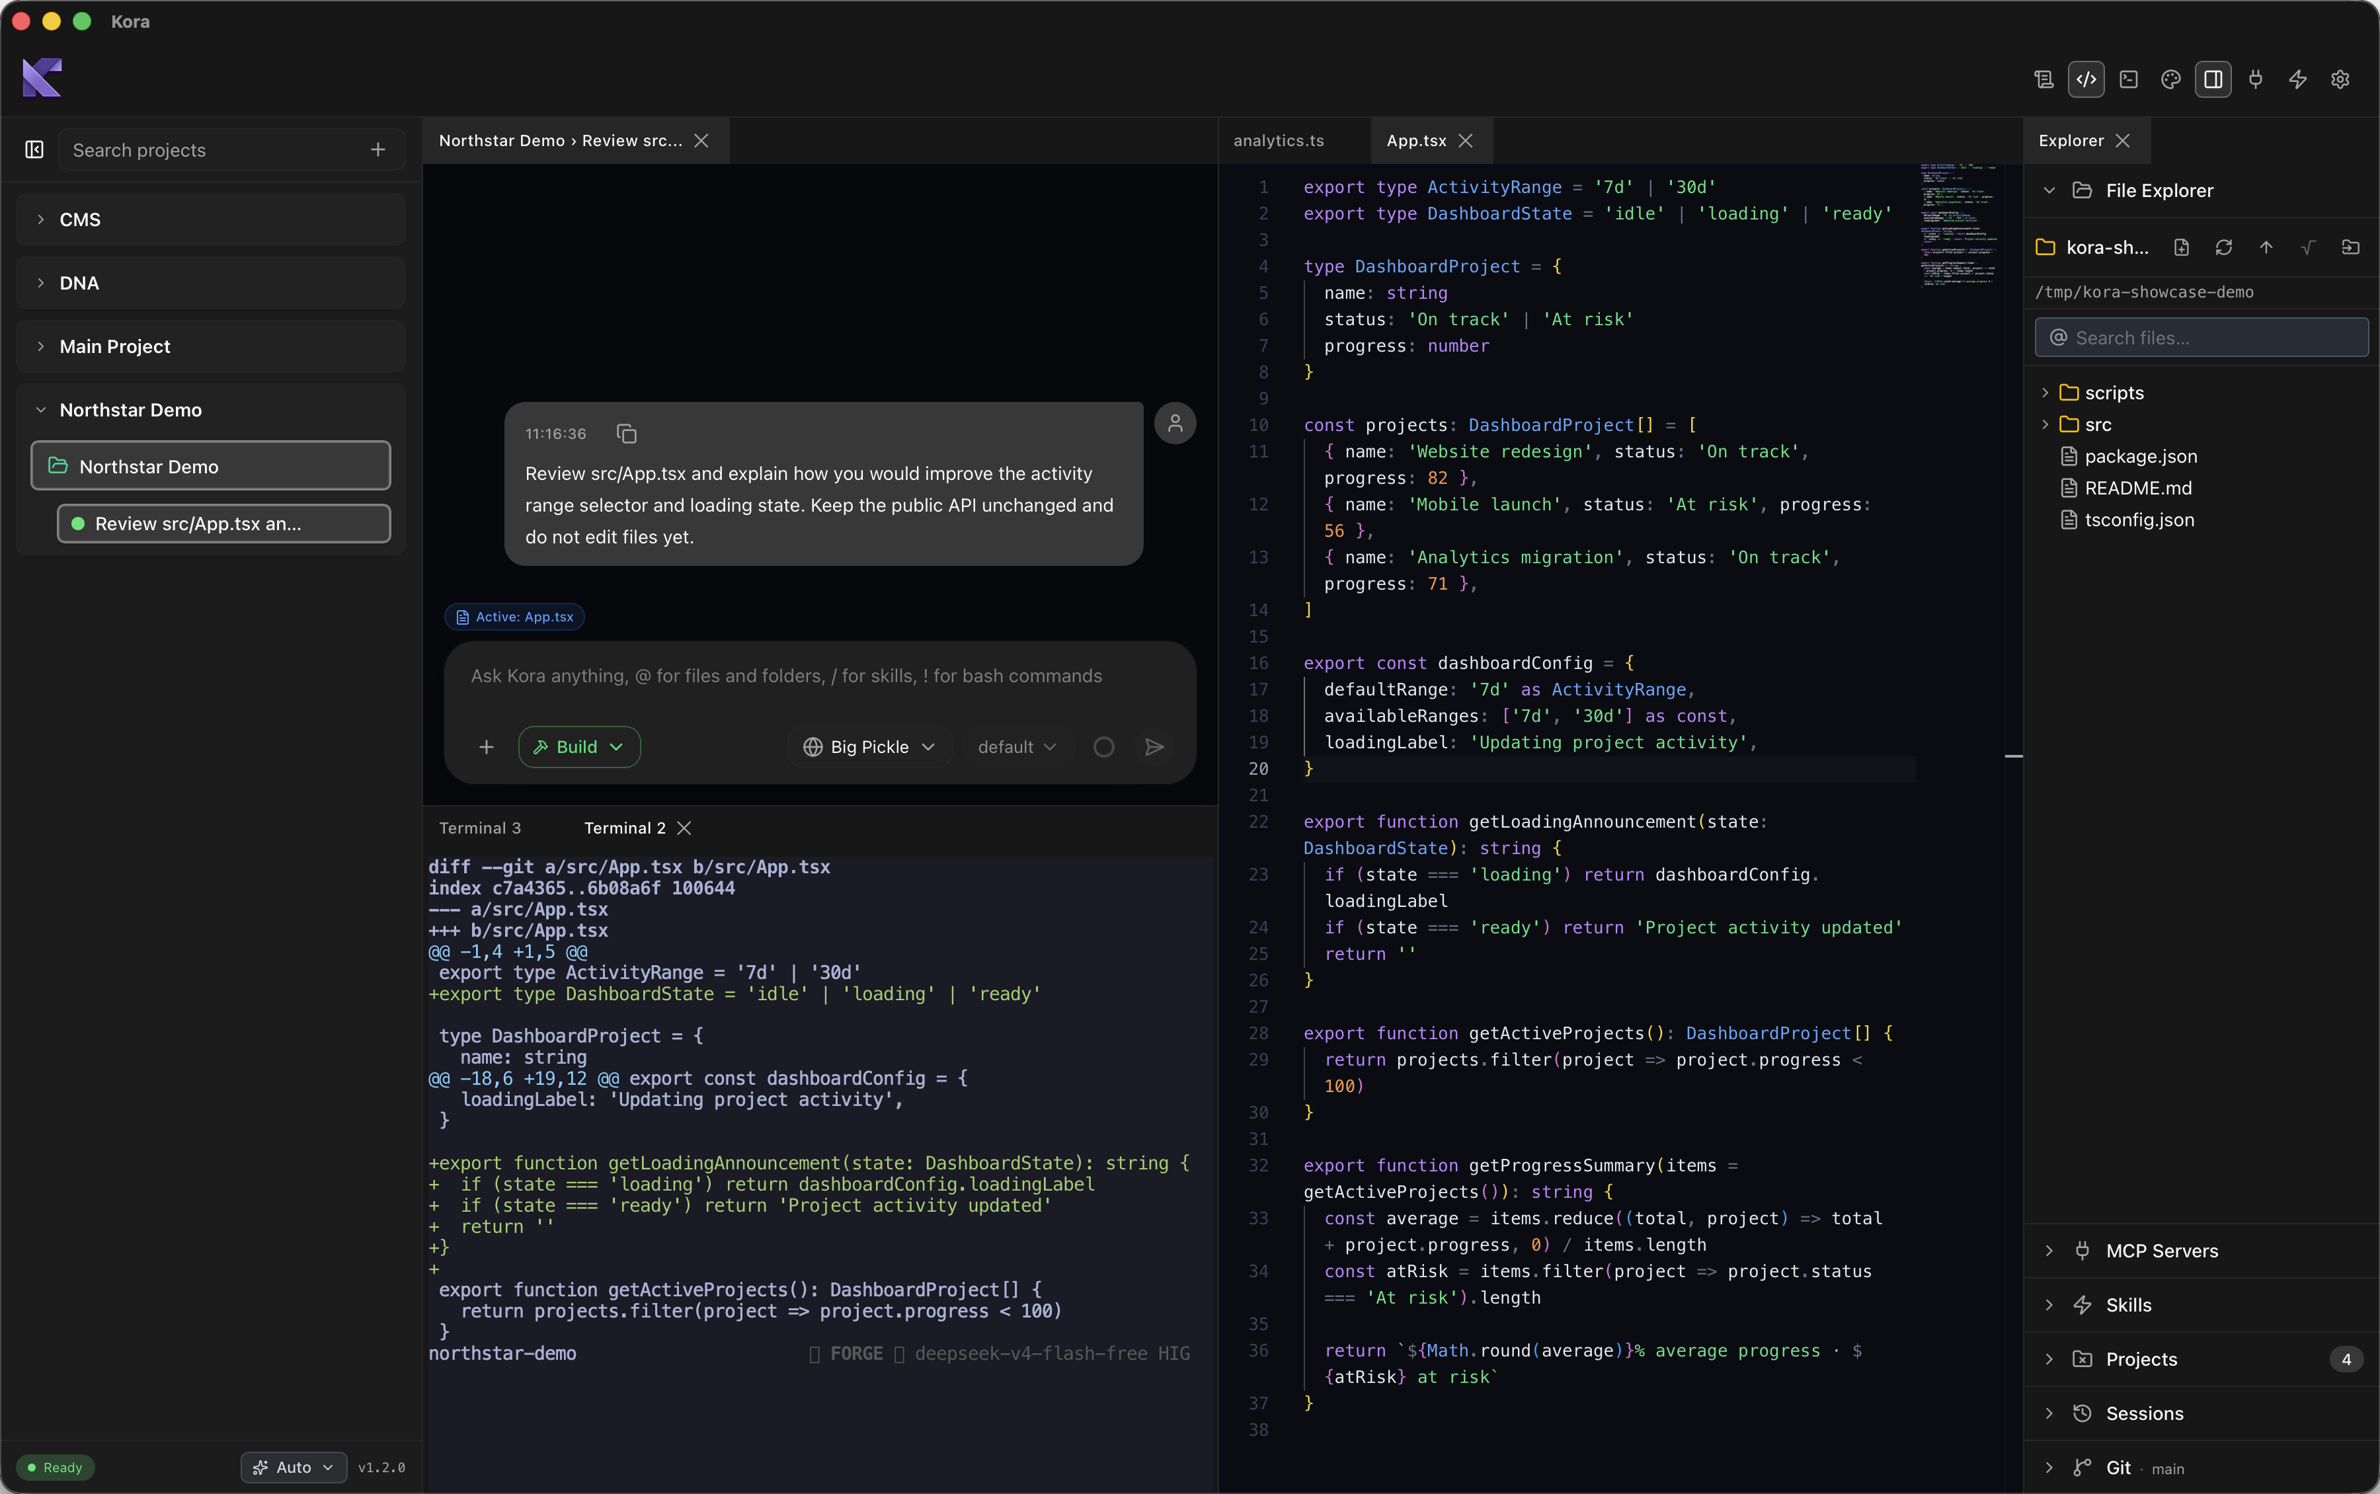The width and height of the screenshot is (2380, 1494).
Task: Collapse the left projects sidebar
Action: (x=34, y=149)
